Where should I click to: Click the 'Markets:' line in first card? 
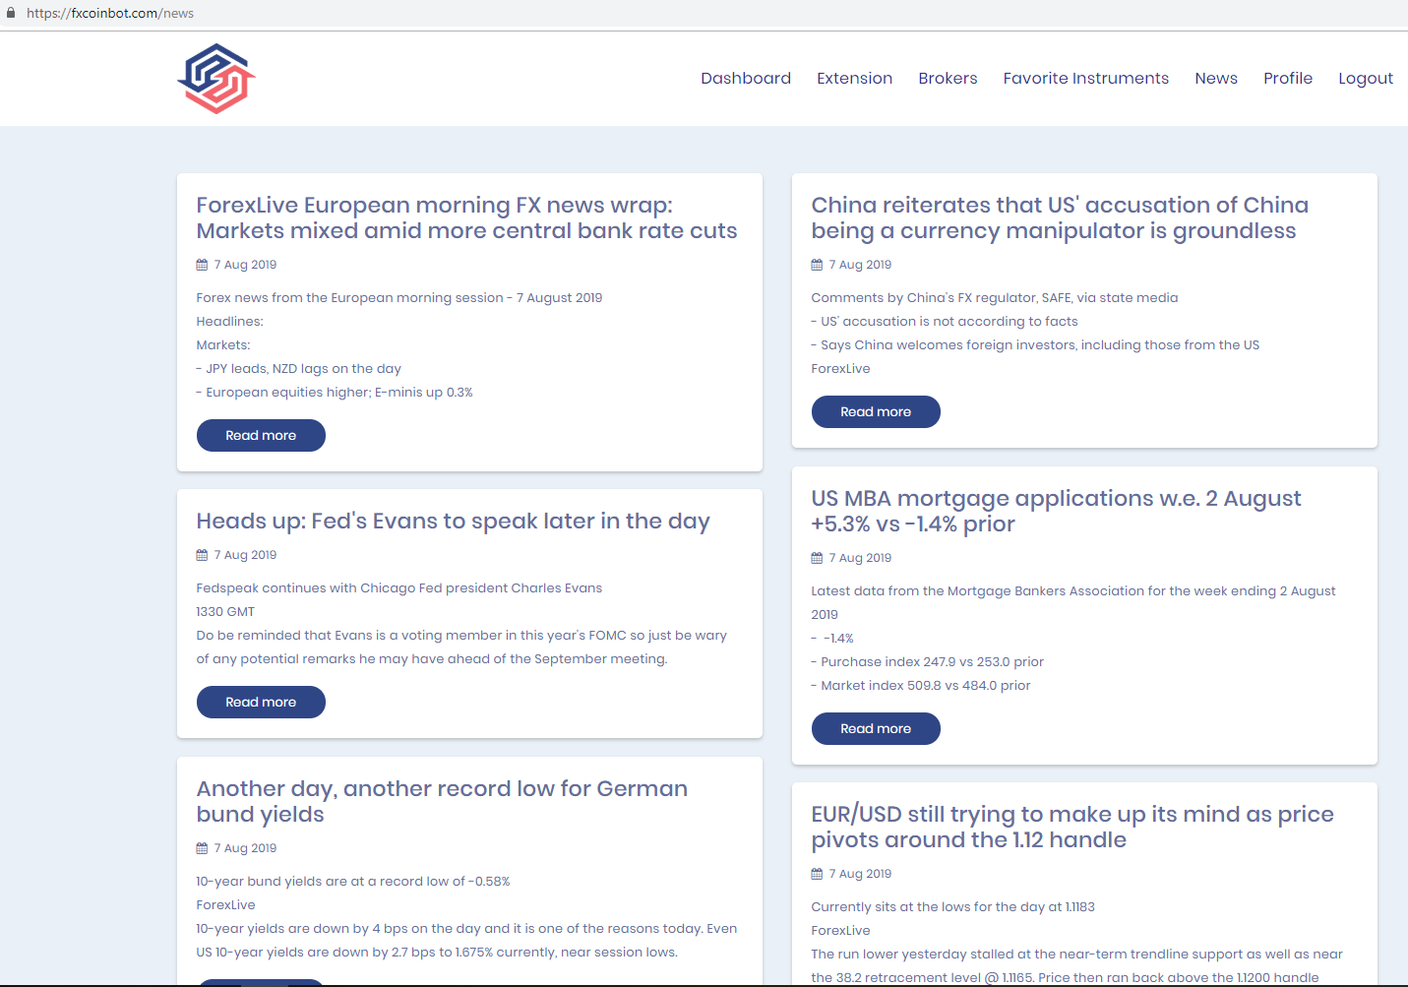(223, 345)
